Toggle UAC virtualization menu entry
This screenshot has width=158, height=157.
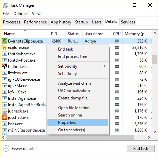78,91
